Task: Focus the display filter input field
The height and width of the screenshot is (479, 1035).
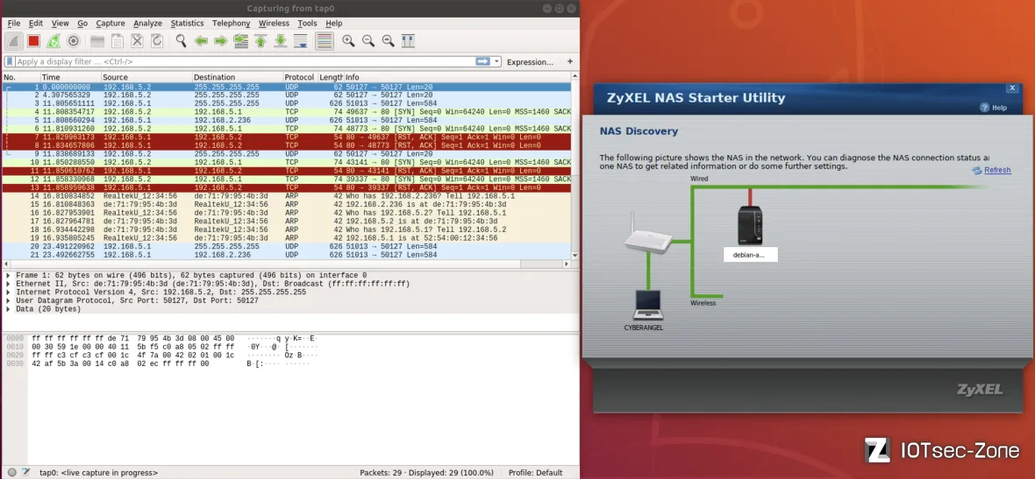Action: [x=244, y=61]
